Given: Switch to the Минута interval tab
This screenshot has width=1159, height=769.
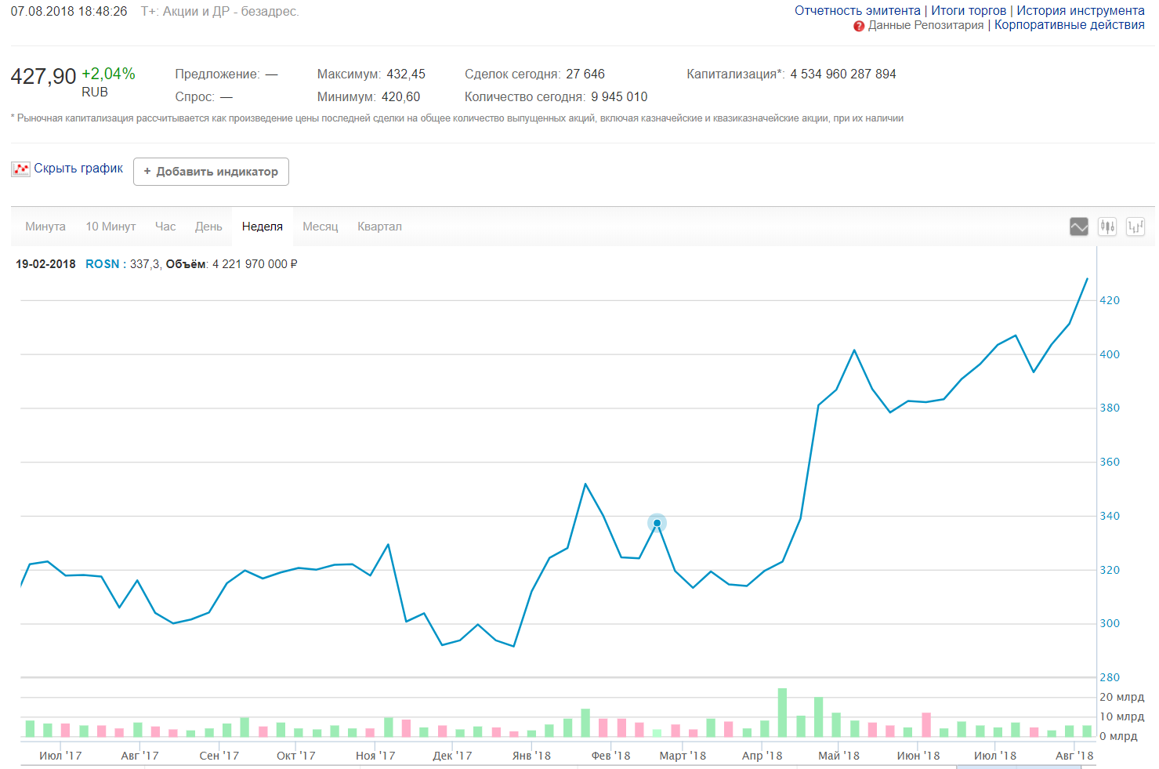Looking at the screenshot, I should click(x=45, y=227).
